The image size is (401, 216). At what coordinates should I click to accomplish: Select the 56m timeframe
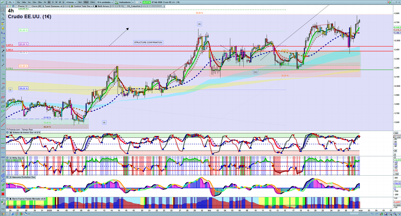[40, 2]
